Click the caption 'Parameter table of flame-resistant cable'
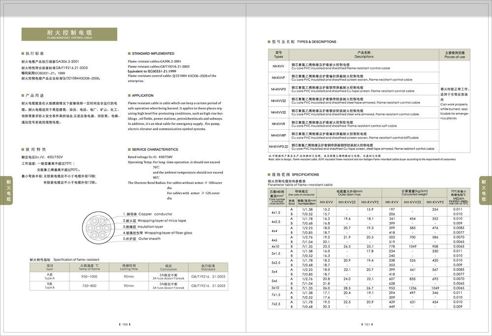The image size is (492, 336). click(x=300, y=185)
